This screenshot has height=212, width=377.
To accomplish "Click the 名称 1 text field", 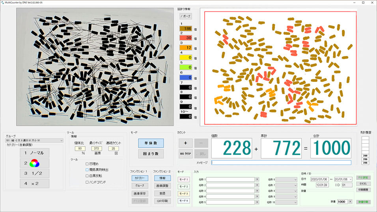I will click(230, 180).
